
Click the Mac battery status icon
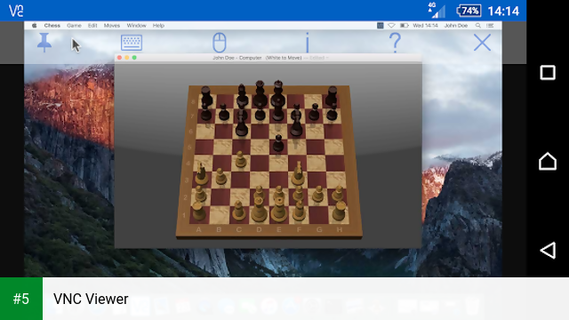click(405, 26)
